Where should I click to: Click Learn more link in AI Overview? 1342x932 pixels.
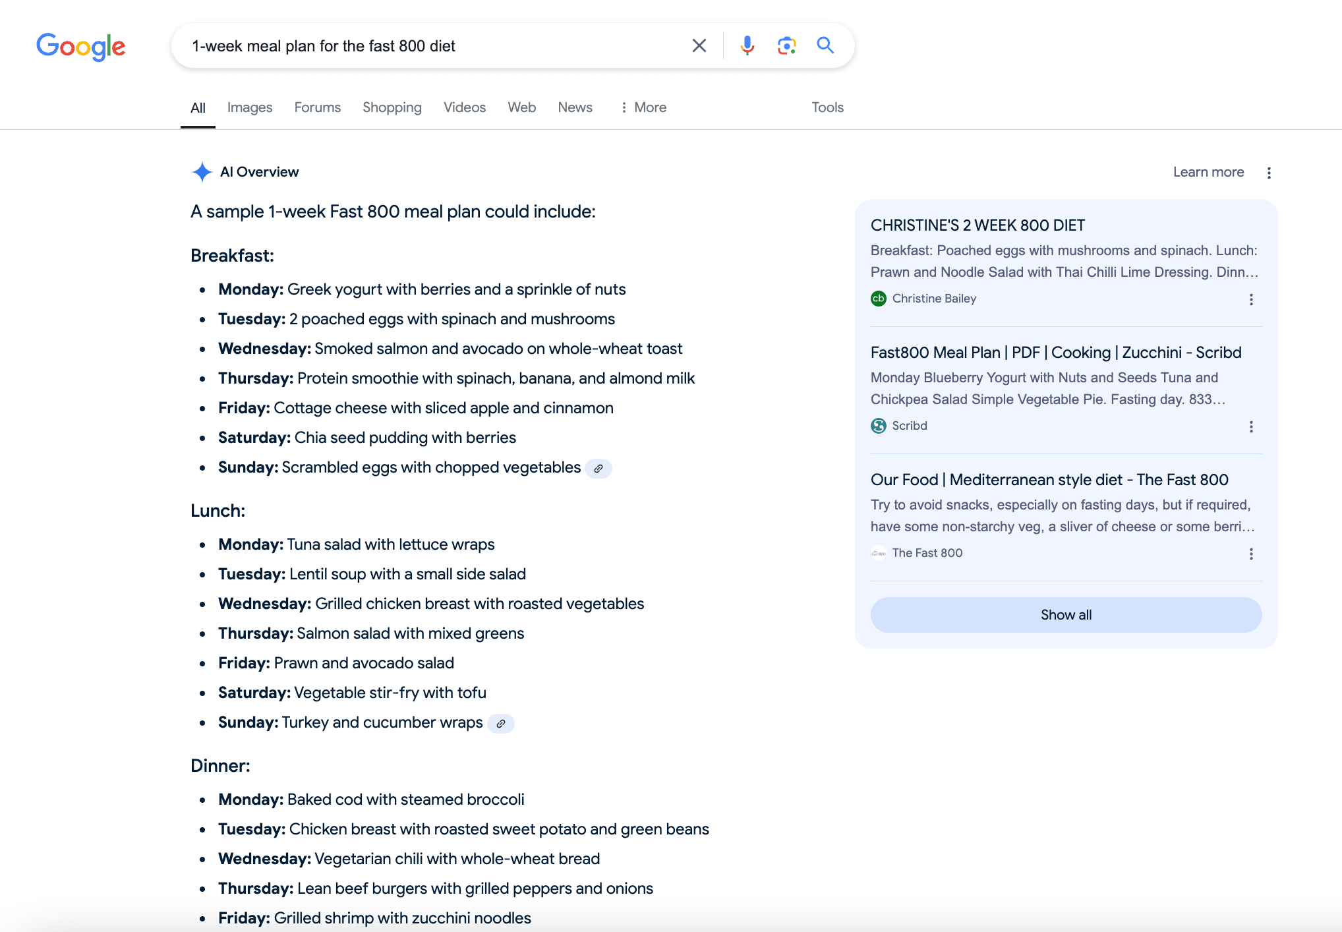pyautogui.click(x=1208, y=171)
